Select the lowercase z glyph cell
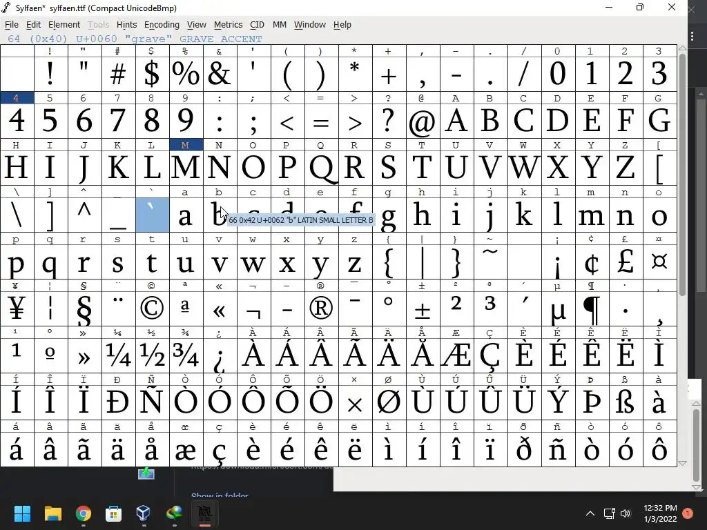The image size is (707, 530). point(356,262)
